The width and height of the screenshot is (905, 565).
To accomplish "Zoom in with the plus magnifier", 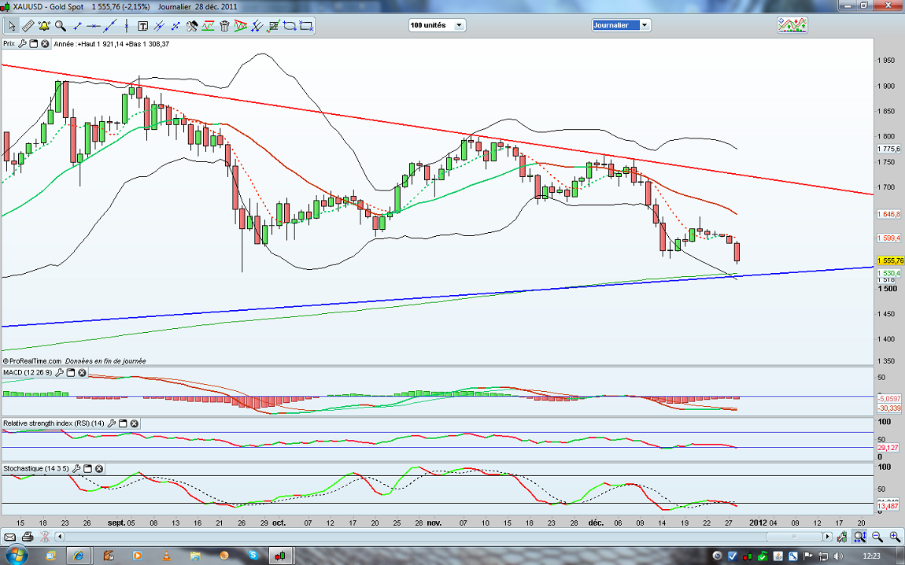I will tap(895, 537).
